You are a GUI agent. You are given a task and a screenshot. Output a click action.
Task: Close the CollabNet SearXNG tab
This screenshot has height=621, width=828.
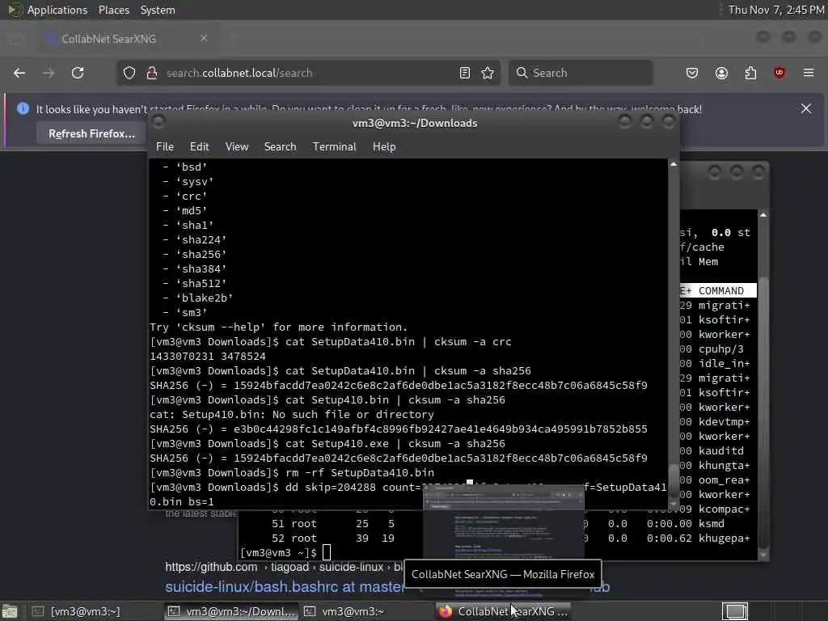[204, 38]
